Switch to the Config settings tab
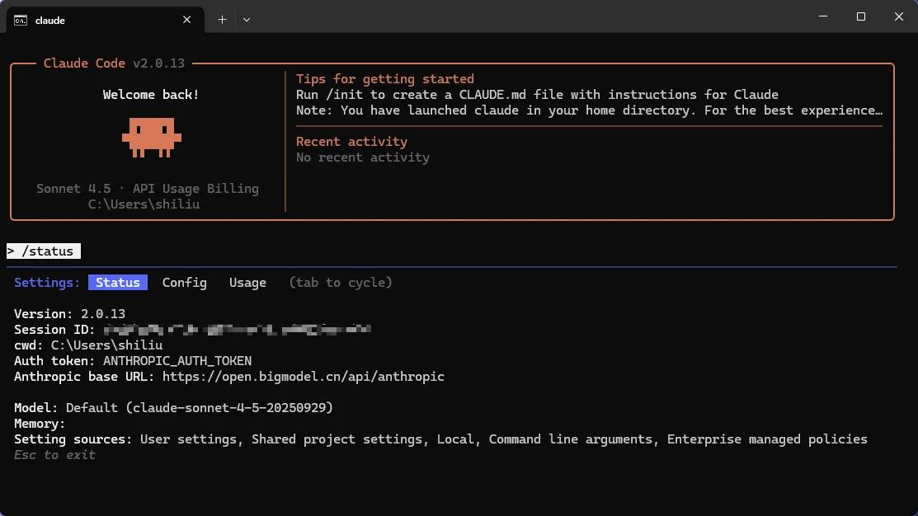The image size is (918, 516). pyautogui.click(x=184, y=283)
